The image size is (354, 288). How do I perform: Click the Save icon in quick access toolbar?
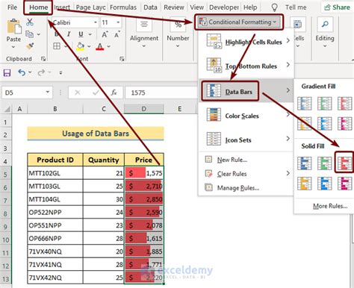[x=7, y=73]
